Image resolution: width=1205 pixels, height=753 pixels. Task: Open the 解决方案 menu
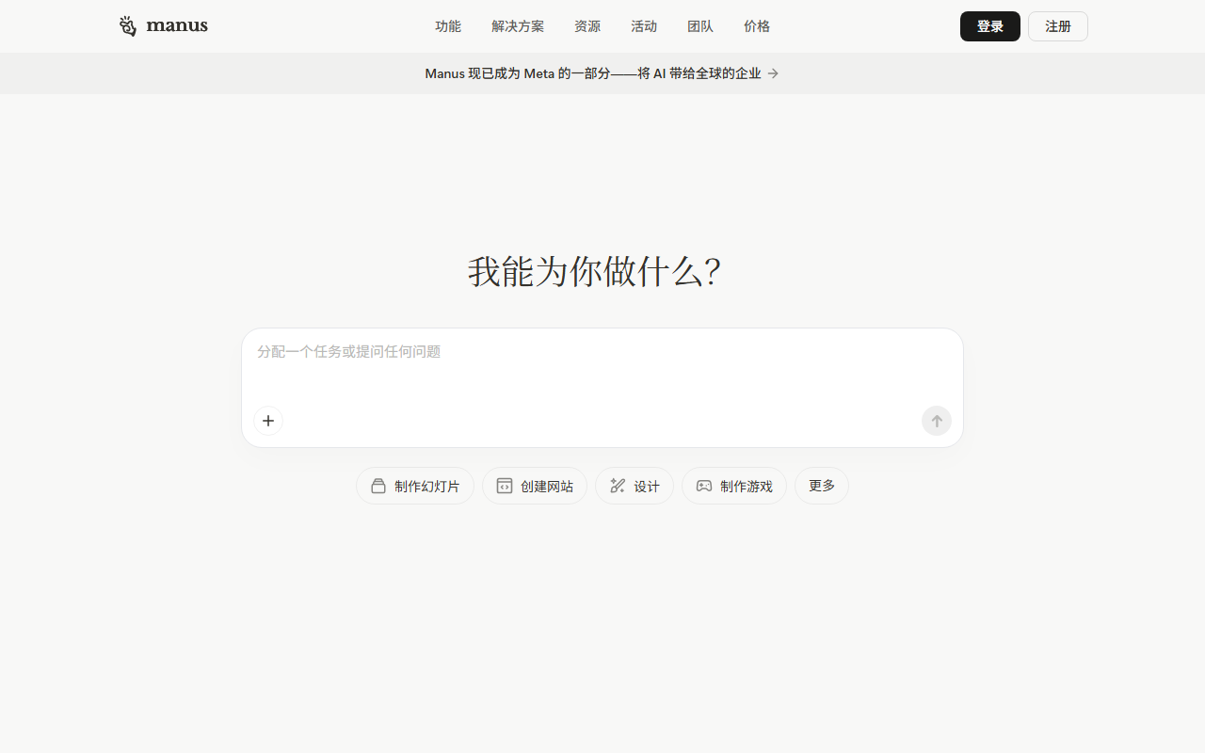coord(518,26)
